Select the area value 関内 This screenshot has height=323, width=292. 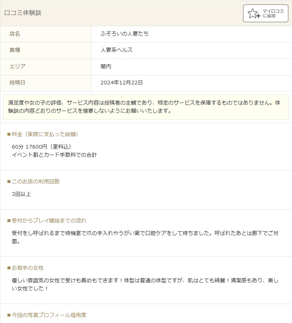point(106,66)
